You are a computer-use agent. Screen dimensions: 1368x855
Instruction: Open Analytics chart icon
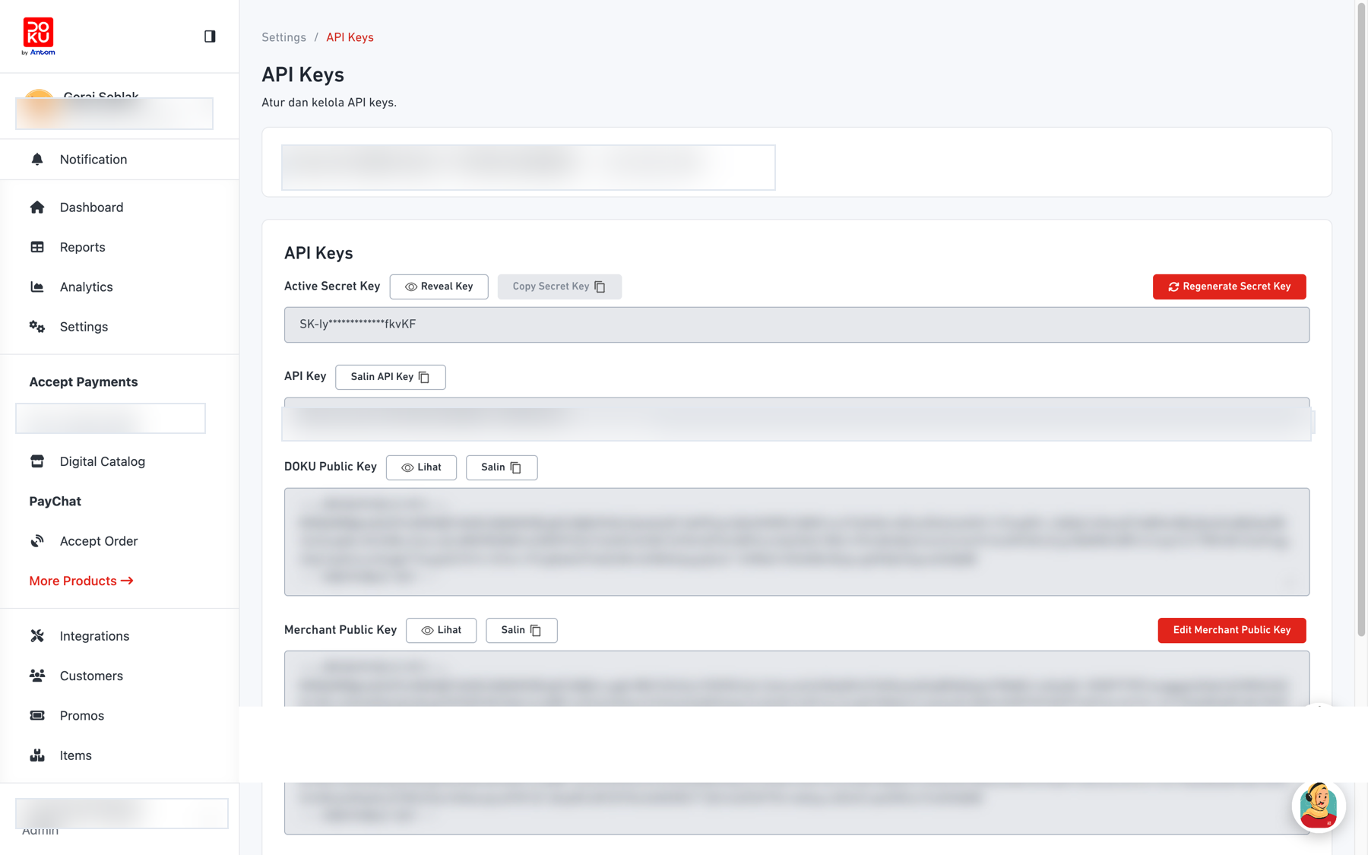[x=37, y=287]
